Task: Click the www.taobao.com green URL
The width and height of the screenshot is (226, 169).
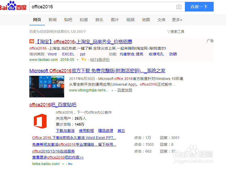Action: point(43,60)
